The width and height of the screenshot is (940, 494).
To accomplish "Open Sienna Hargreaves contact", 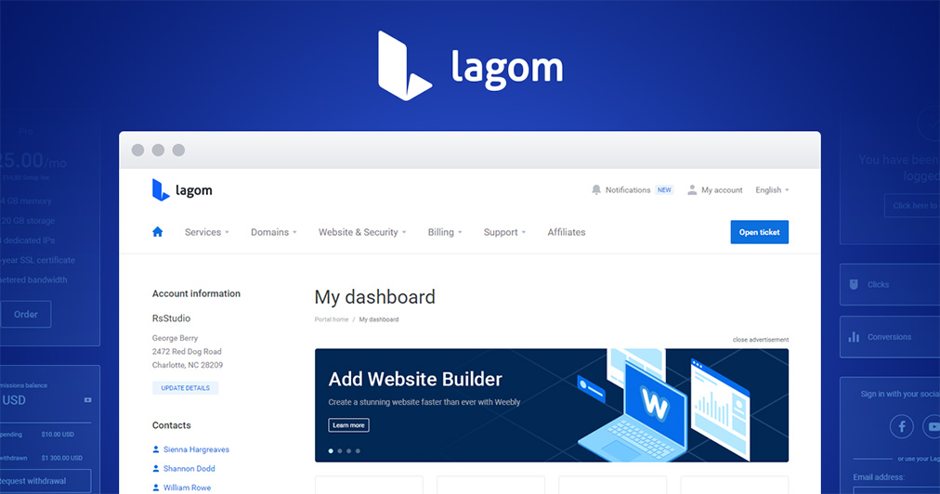I will [196, 449].
